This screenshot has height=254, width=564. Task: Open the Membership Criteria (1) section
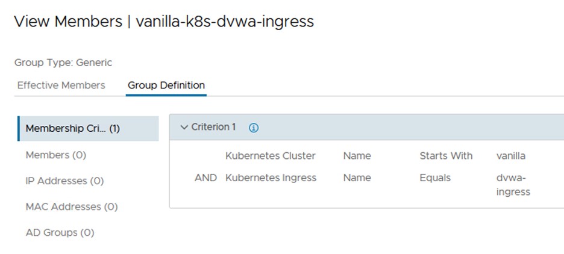click(72, 129)
